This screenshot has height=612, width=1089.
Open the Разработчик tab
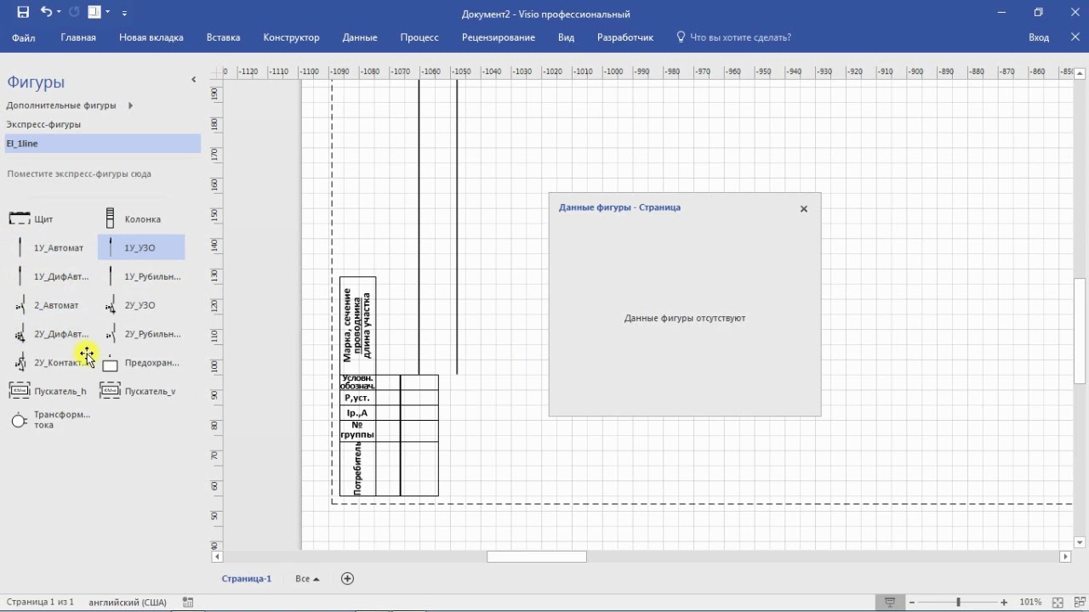coord(625,37)
